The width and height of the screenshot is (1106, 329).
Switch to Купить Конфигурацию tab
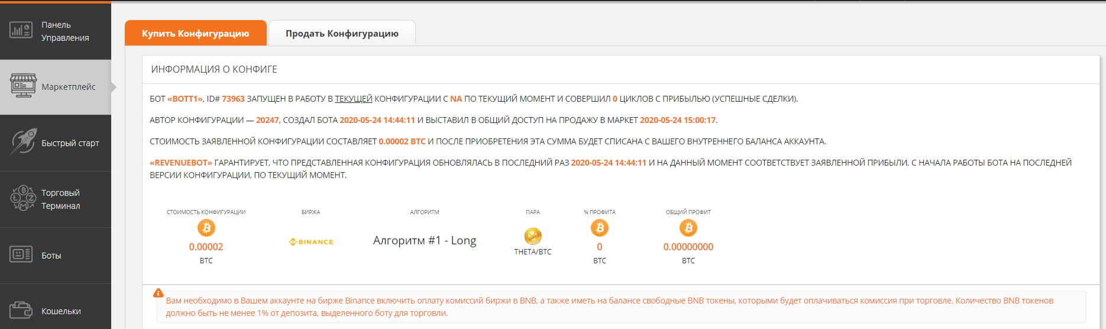coord(195,34)
